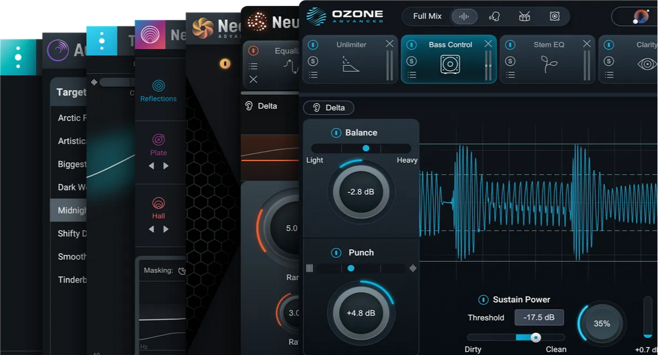Select the Artistic preset in the Target list
The height and width of the screenshot is (355, 658).
71,141
